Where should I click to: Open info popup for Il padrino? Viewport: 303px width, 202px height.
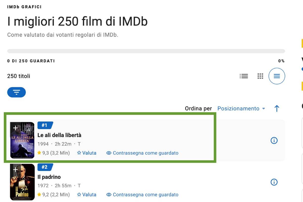coord(274,182)
